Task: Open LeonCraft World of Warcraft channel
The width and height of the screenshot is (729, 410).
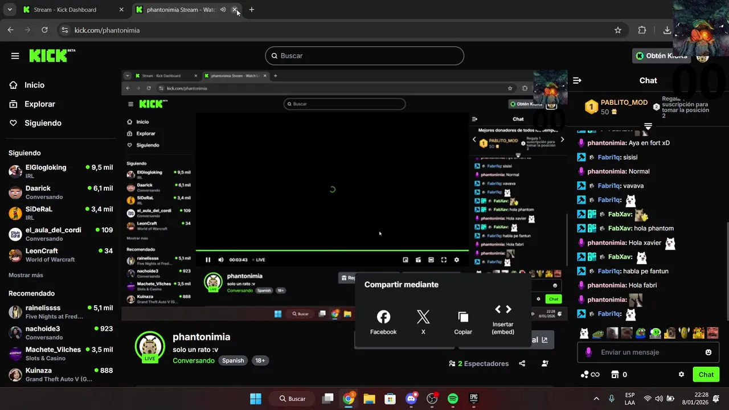Action: 60,255
